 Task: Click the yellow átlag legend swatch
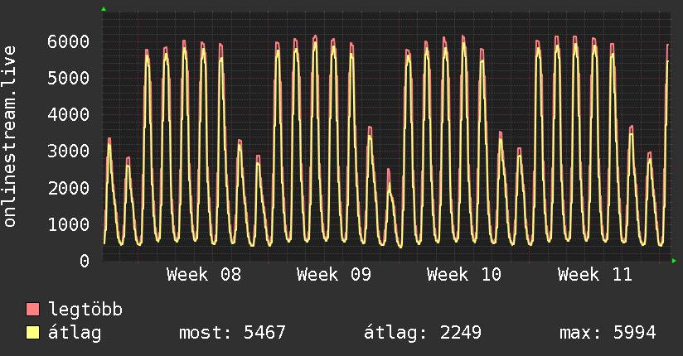point(32,333)
